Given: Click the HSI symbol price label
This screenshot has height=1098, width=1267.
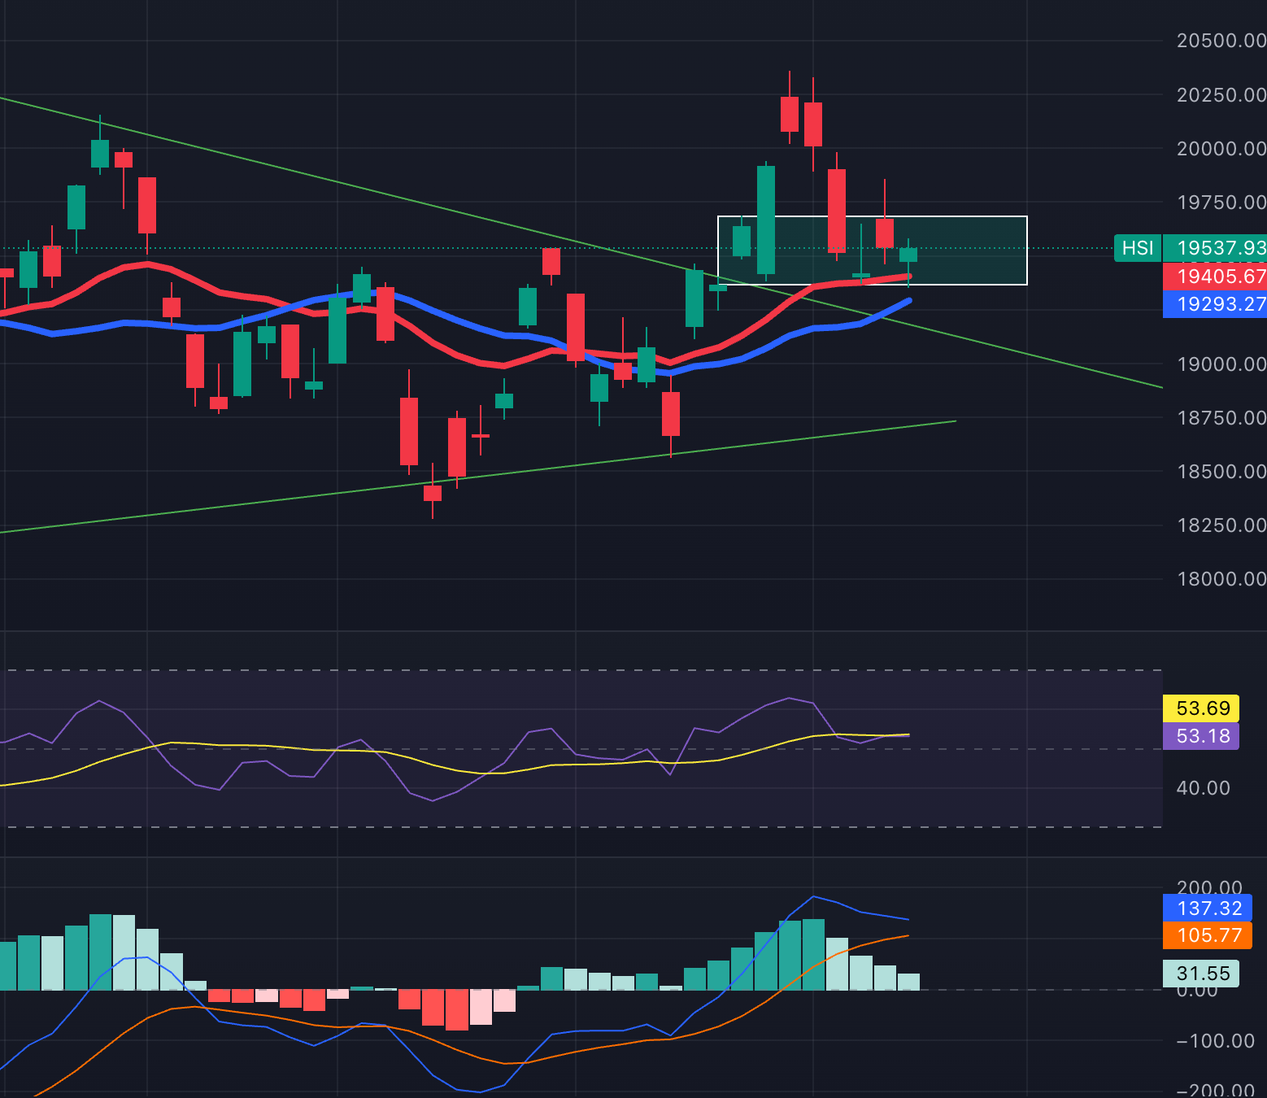Looking at the screenshot, I should click(x=1137, y=248).
